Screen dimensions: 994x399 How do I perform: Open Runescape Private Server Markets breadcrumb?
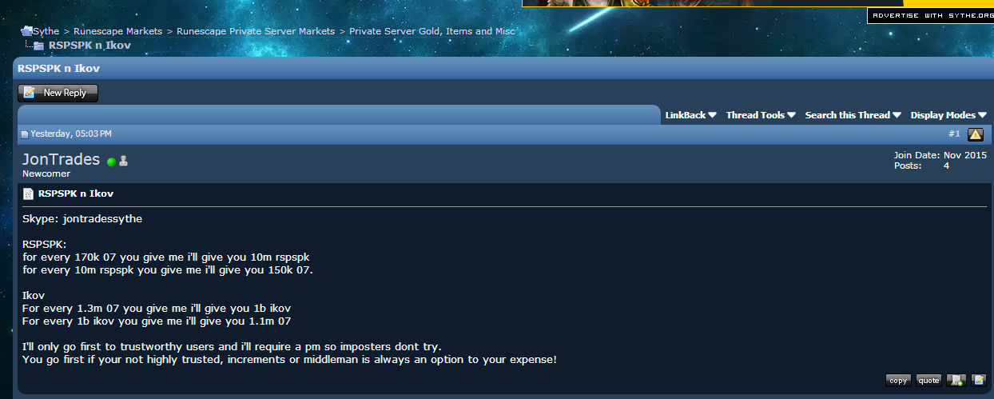click(256, 31)
